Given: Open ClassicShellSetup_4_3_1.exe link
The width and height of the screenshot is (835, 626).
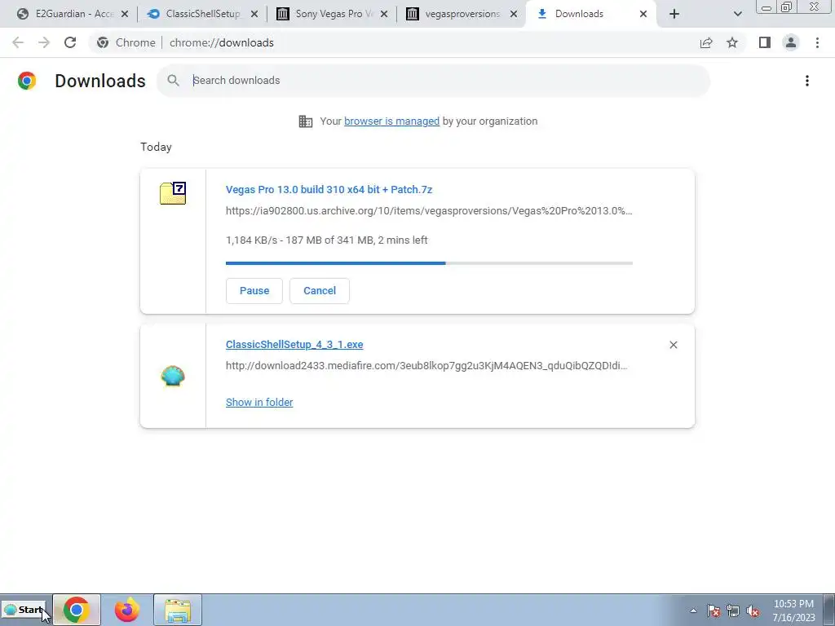Looking at the screenshot, I should [294, 345].
